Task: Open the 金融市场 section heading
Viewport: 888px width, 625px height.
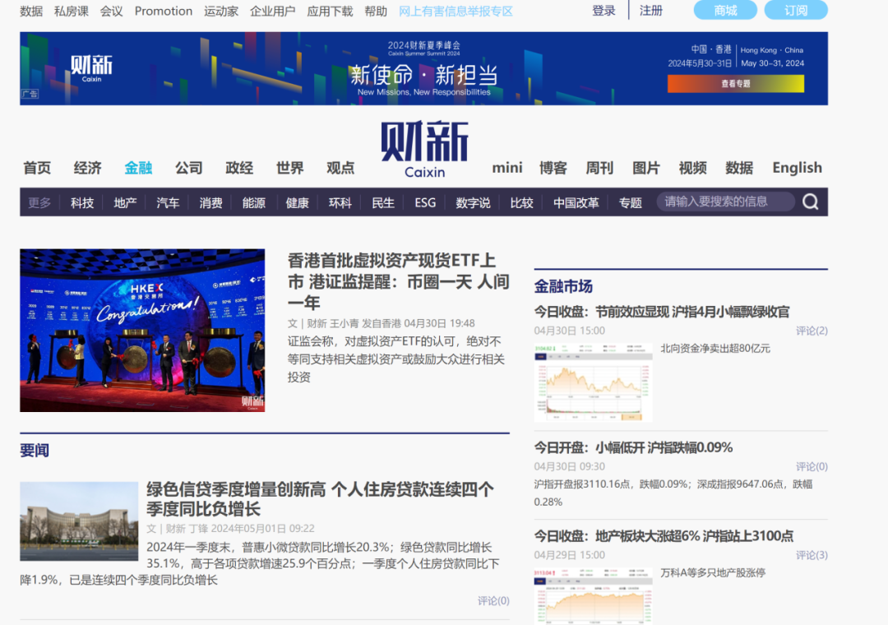Action: coord(563,287)
